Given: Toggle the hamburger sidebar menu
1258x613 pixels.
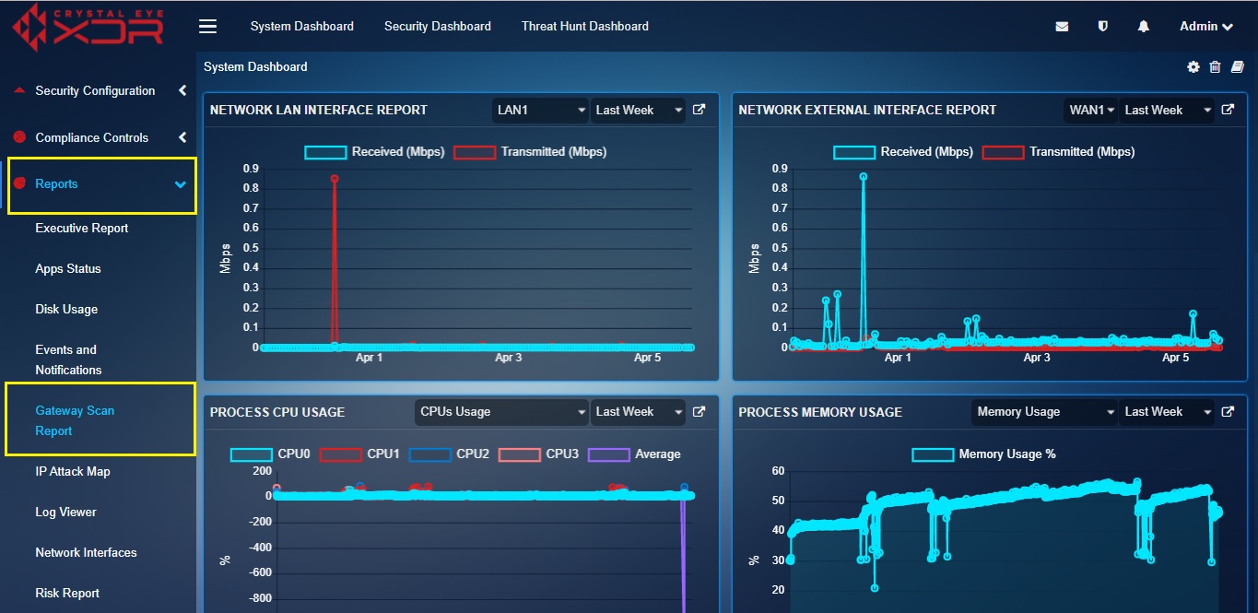Looking at the screenshot, I should 208,27.
